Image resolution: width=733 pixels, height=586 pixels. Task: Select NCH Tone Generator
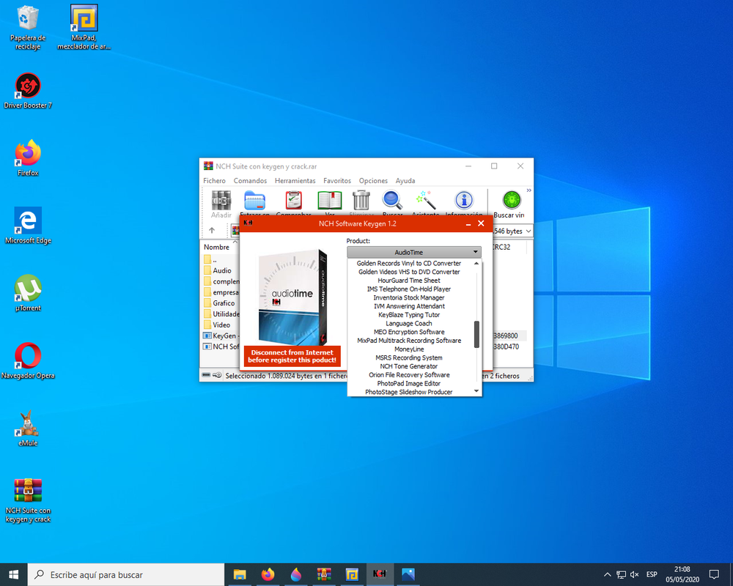[x=409, y=366]
